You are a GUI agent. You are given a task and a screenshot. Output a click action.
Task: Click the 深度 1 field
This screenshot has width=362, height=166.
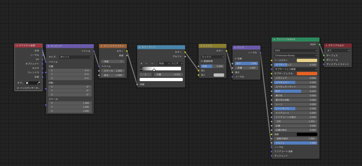pyautogui.click(x=113, y=61)
